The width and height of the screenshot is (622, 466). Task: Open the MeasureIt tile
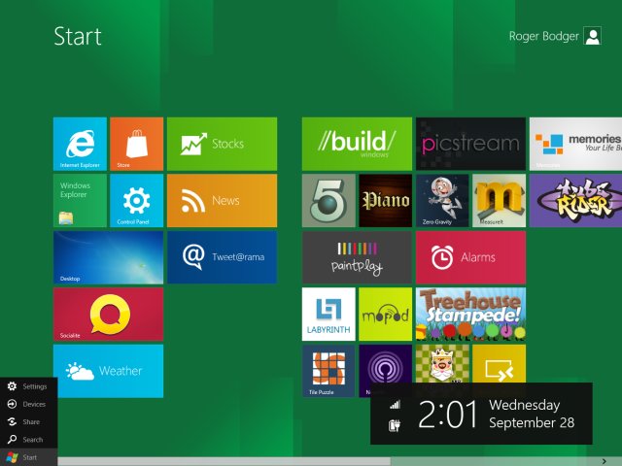pos(499,201)
